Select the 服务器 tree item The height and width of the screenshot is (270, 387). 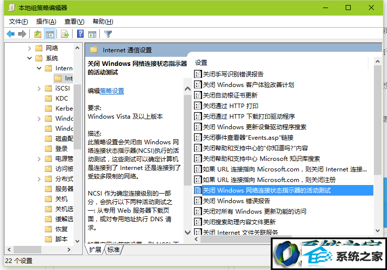coord(64,189)
